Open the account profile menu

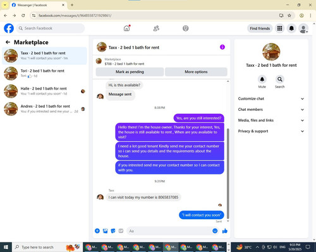point(303,28)
